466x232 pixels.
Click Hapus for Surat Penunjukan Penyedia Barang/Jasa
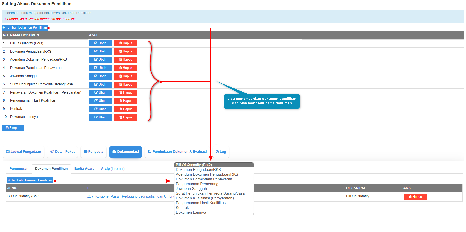coord(126,85)
